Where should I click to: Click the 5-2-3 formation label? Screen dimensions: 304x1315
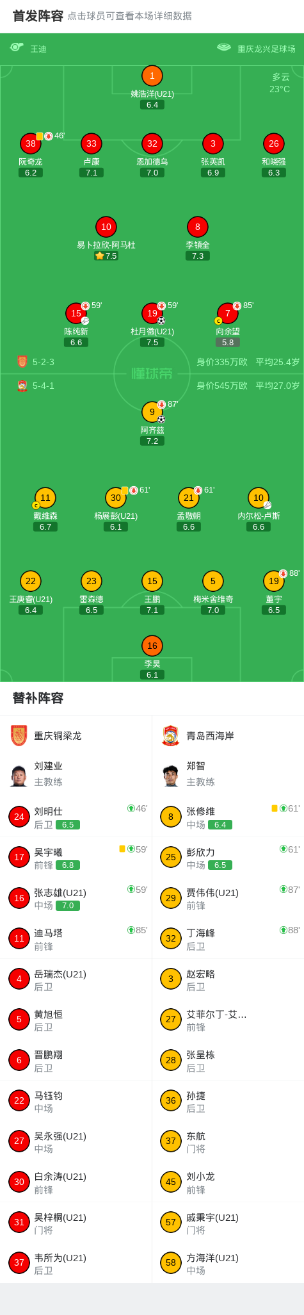(44, 362)
